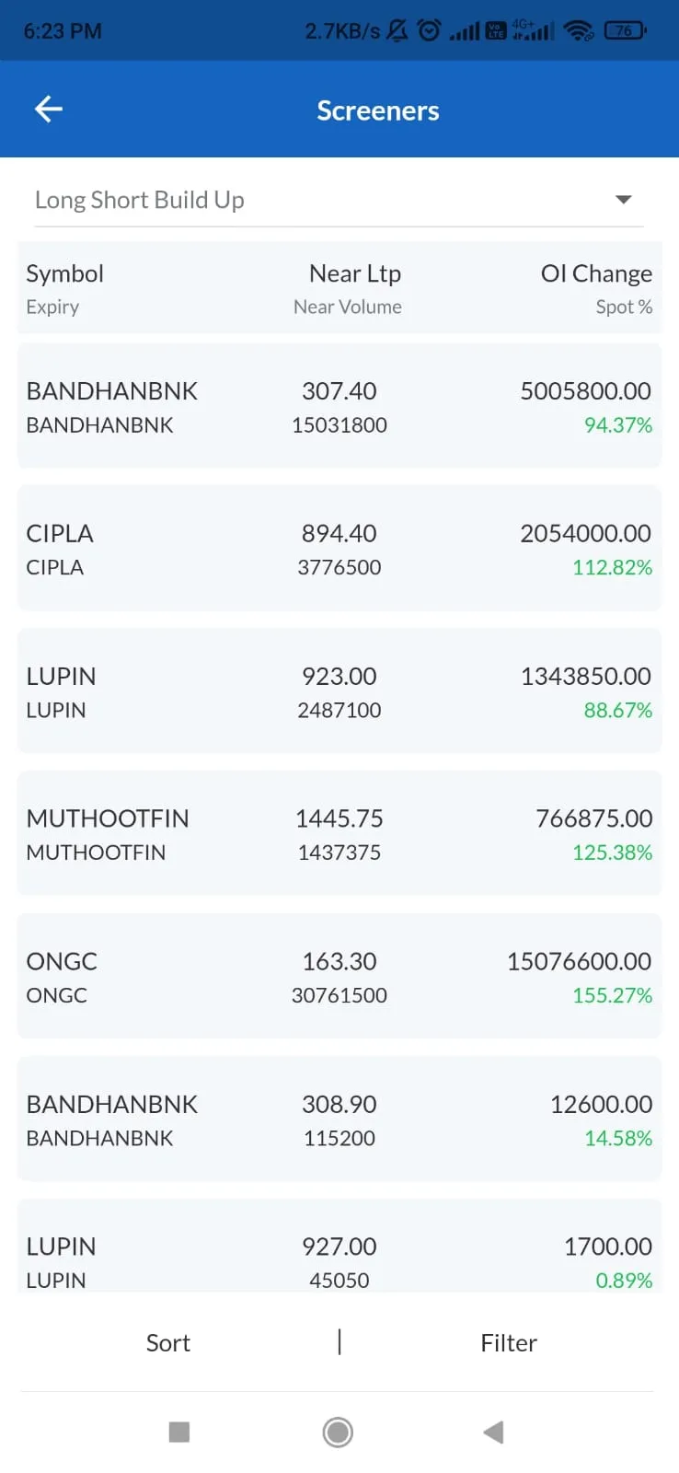Image resolution: width=679 pixels, height=1473 pixels.
Task: Tap the Android back triangle icon
Action: 493,1432
